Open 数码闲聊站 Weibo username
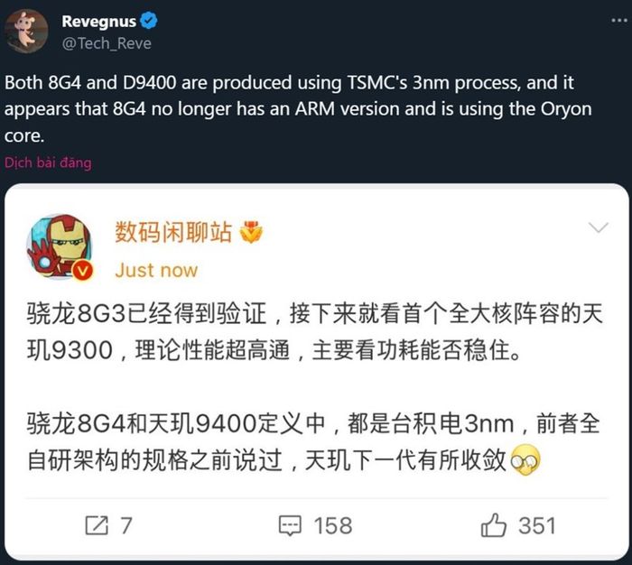This screenshot has height=565, width=632. pos(173,232)
